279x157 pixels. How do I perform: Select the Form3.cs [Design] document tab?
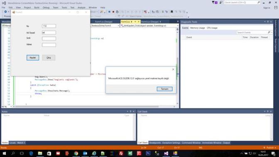[151, 22]
